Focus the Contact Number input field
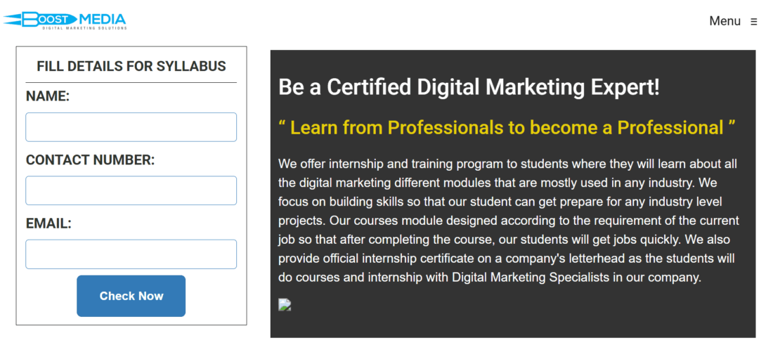Image resolution: width=773 pixels, height=350 pixels. tap(131, 190)
